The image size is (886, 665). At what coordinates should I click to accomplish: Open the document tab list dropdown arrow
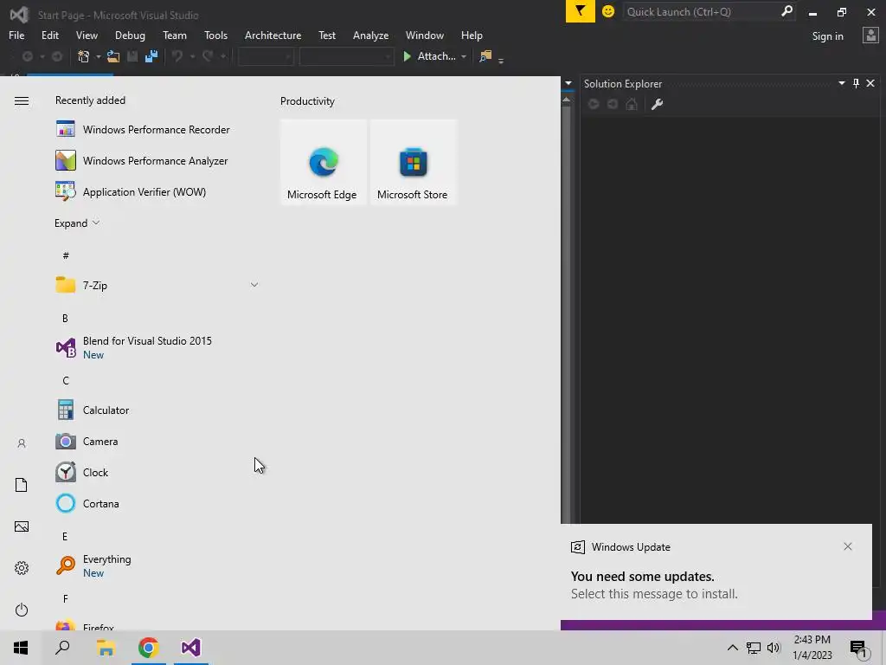[568, 83]
